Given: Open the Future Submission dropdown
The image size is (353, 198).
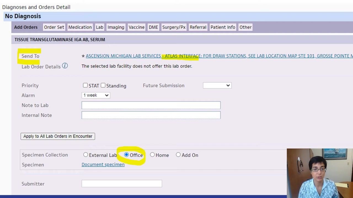Looking at the screenshot, I should pyautogui.click(x=217, y=86).
